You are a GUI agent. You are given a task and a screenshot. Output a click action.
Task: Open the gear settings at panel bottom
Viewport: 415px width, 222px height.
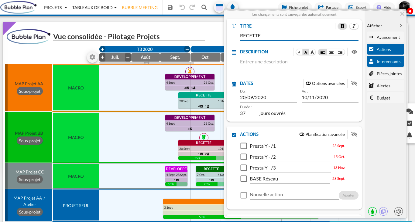[399, 211]
